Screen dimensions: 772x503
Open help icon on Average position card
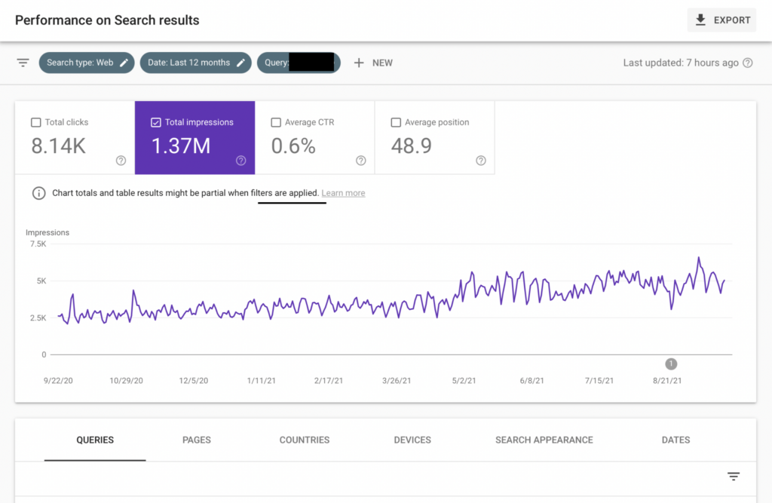click(x=481, y=161)
